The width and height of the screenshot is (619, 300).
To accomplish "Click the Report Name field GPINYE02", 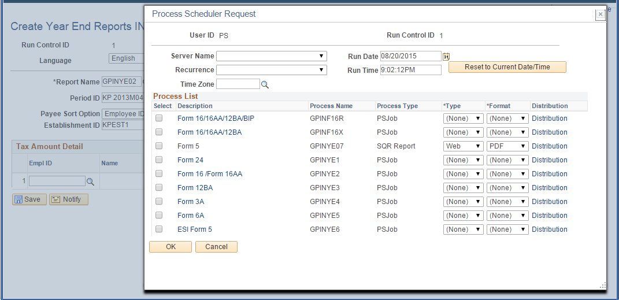I will tap(121, 82).
